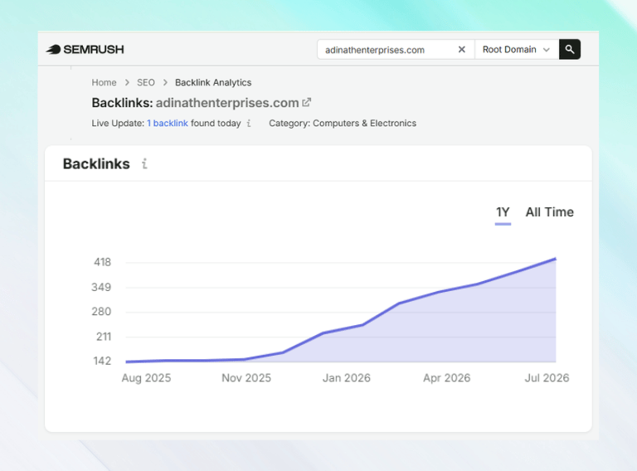The width and height of the screenshot is (637, 471).
Task: Click the Semrush logo
Action: point(85,50)
